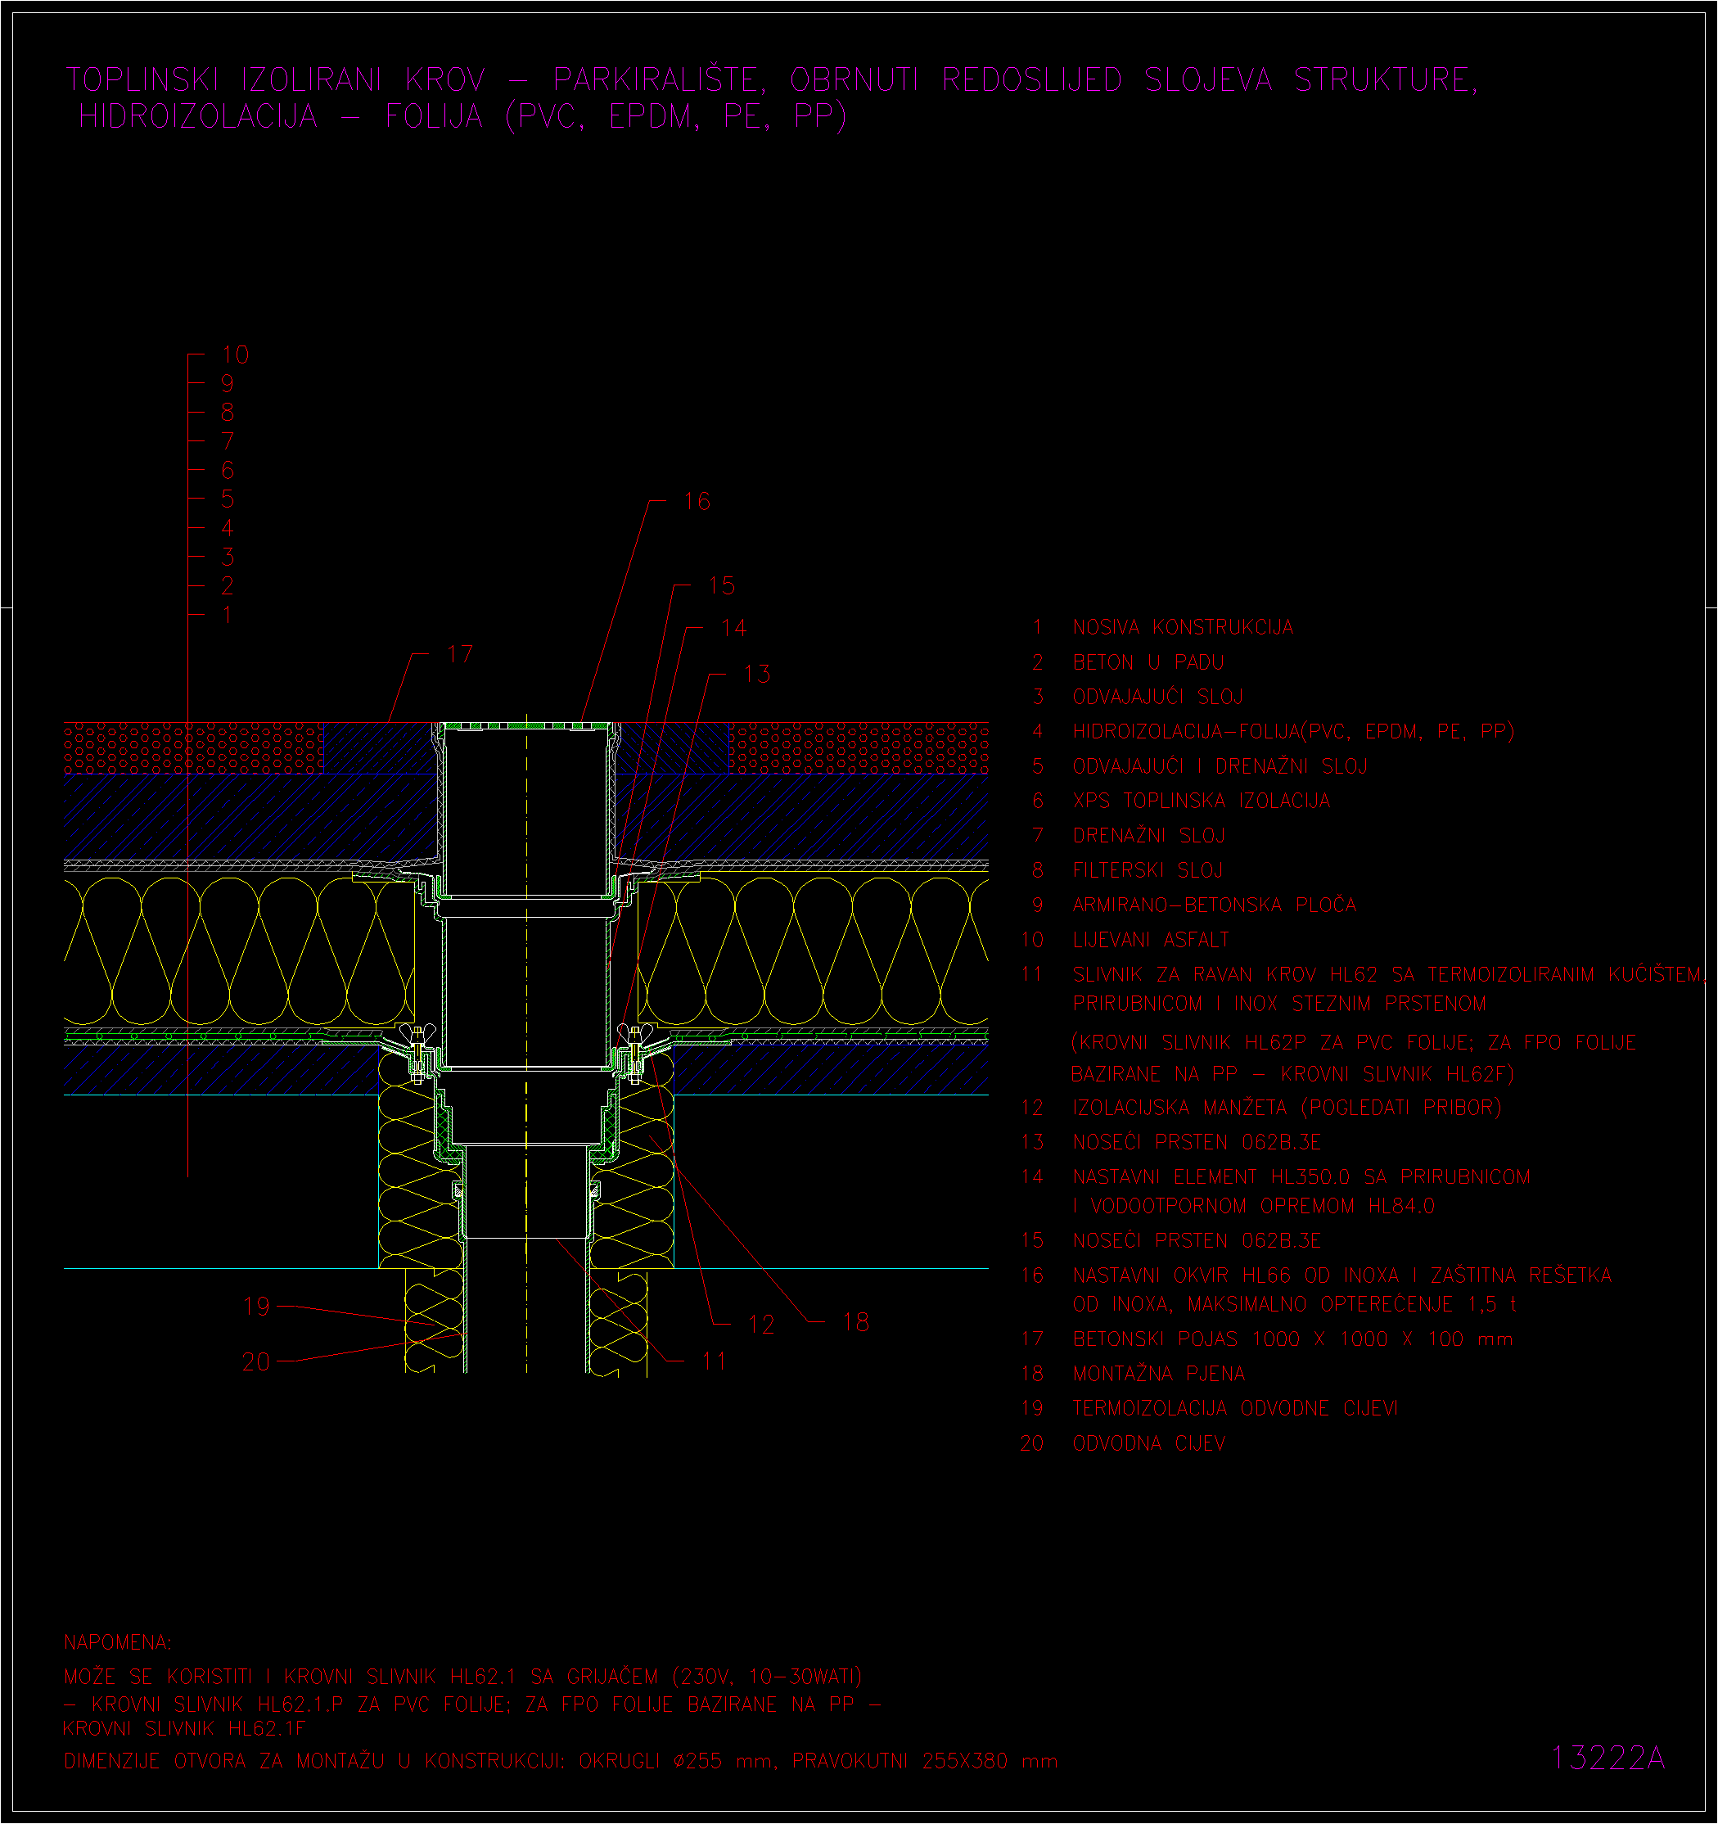This screenshot has width=1718, height=1824.
Task: Click callout label '16' above the drain grate
Action: tap(697, 502)
